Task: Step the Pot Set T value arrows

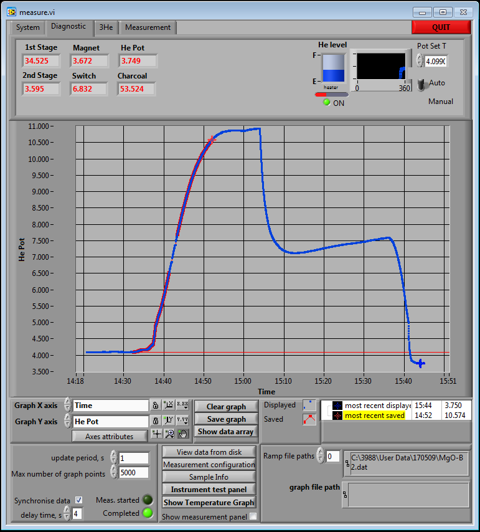Action: [x=420, y=60]
